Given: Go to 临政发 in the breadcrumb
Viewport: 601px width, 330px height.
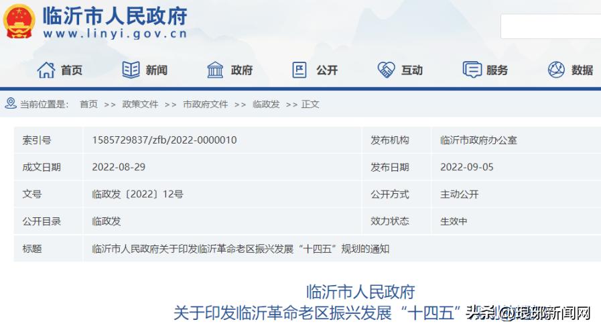Looking at the screenshot, I should click(266, 105).
